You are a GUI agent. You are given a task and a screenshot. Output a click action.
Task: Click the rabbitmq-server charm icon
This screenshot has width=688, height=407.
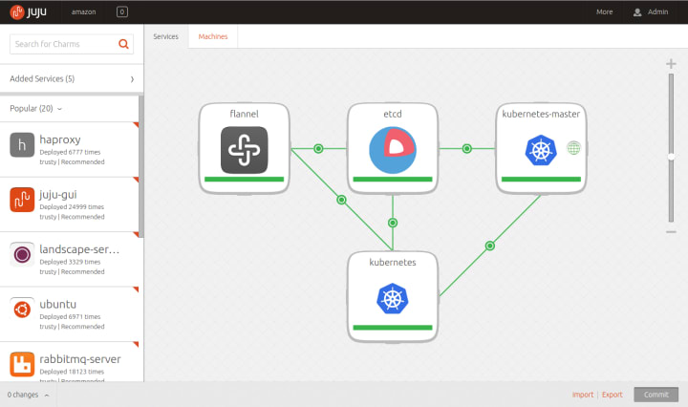[x=22, y=364]
